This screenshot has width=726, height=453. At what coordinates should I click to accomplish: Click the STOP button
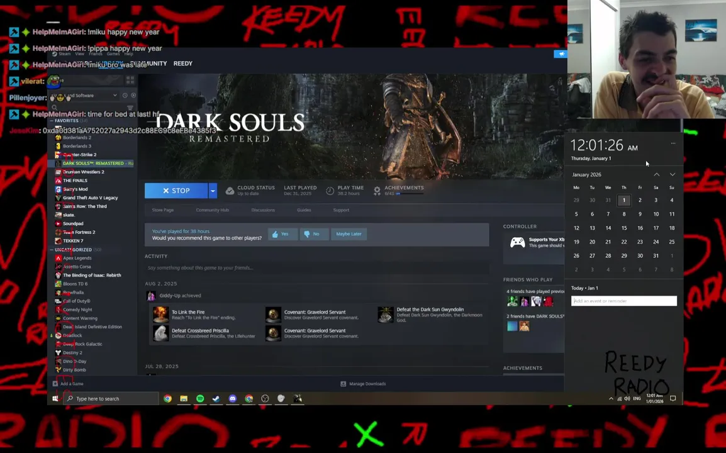(176, 191)
